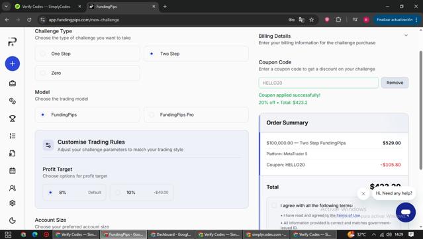
Task: Check 'I agree with all the following terms'
Action: [274, 205]
